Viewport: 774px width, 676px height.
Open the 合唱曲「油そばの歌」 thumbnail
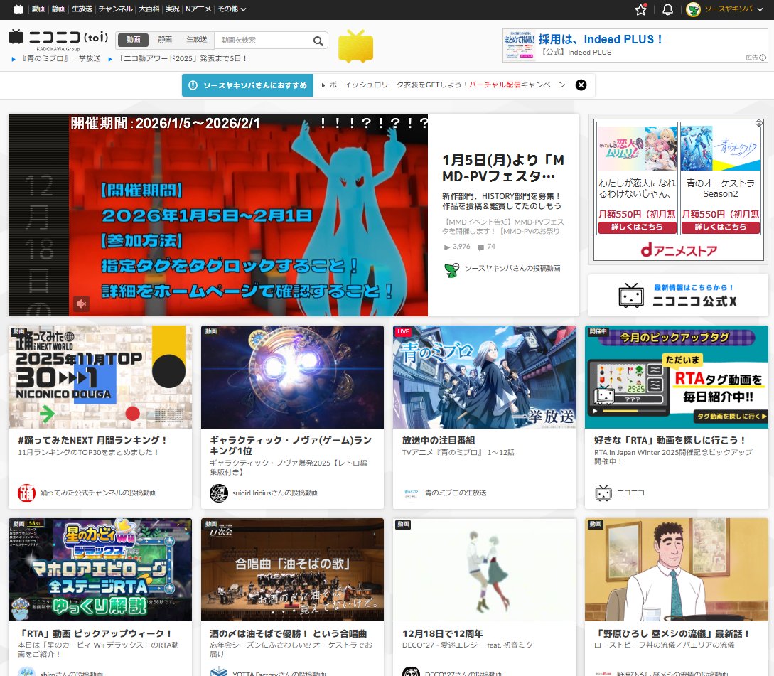[x=292, y=570]
